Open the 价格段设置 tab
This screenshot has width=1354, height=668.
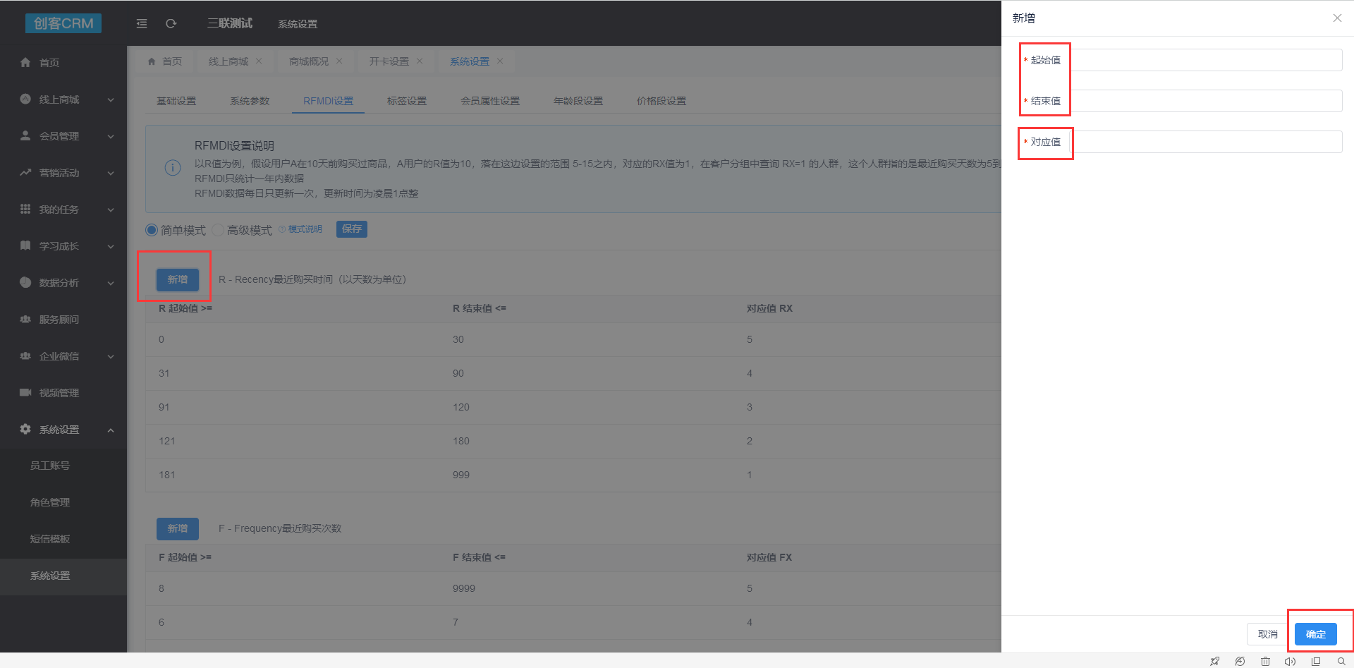pos(661,101)
